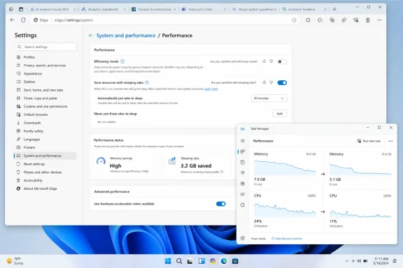Give thumbs down for sleeping tabs
The width and height of the screenshot is (403, 268).
point(271,82)
